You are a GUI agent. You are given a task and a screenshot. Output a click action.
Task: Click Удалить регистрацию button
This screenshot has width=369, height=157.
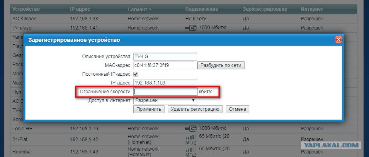pos(195,109)
